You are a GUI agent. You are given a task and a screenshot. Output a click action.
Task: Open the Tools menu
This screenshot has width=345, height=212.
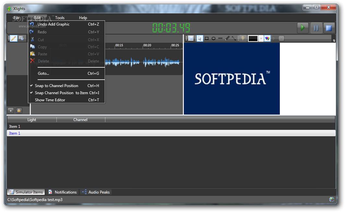pos(60,18)
